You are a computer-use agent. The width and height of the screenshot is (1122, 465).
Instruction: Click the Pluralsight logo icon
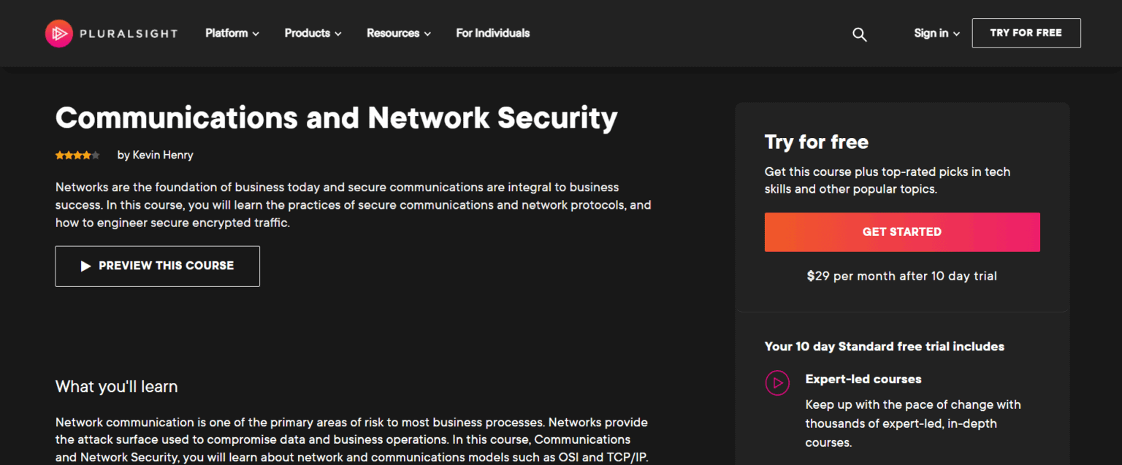click(58, 34)
